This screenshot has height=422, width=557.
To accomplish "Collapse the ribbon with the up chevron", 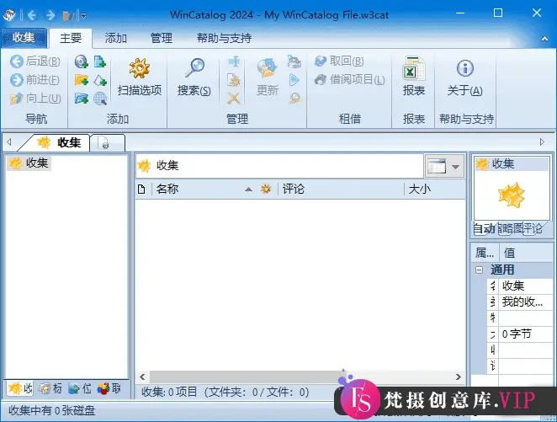I will [544, 39].
